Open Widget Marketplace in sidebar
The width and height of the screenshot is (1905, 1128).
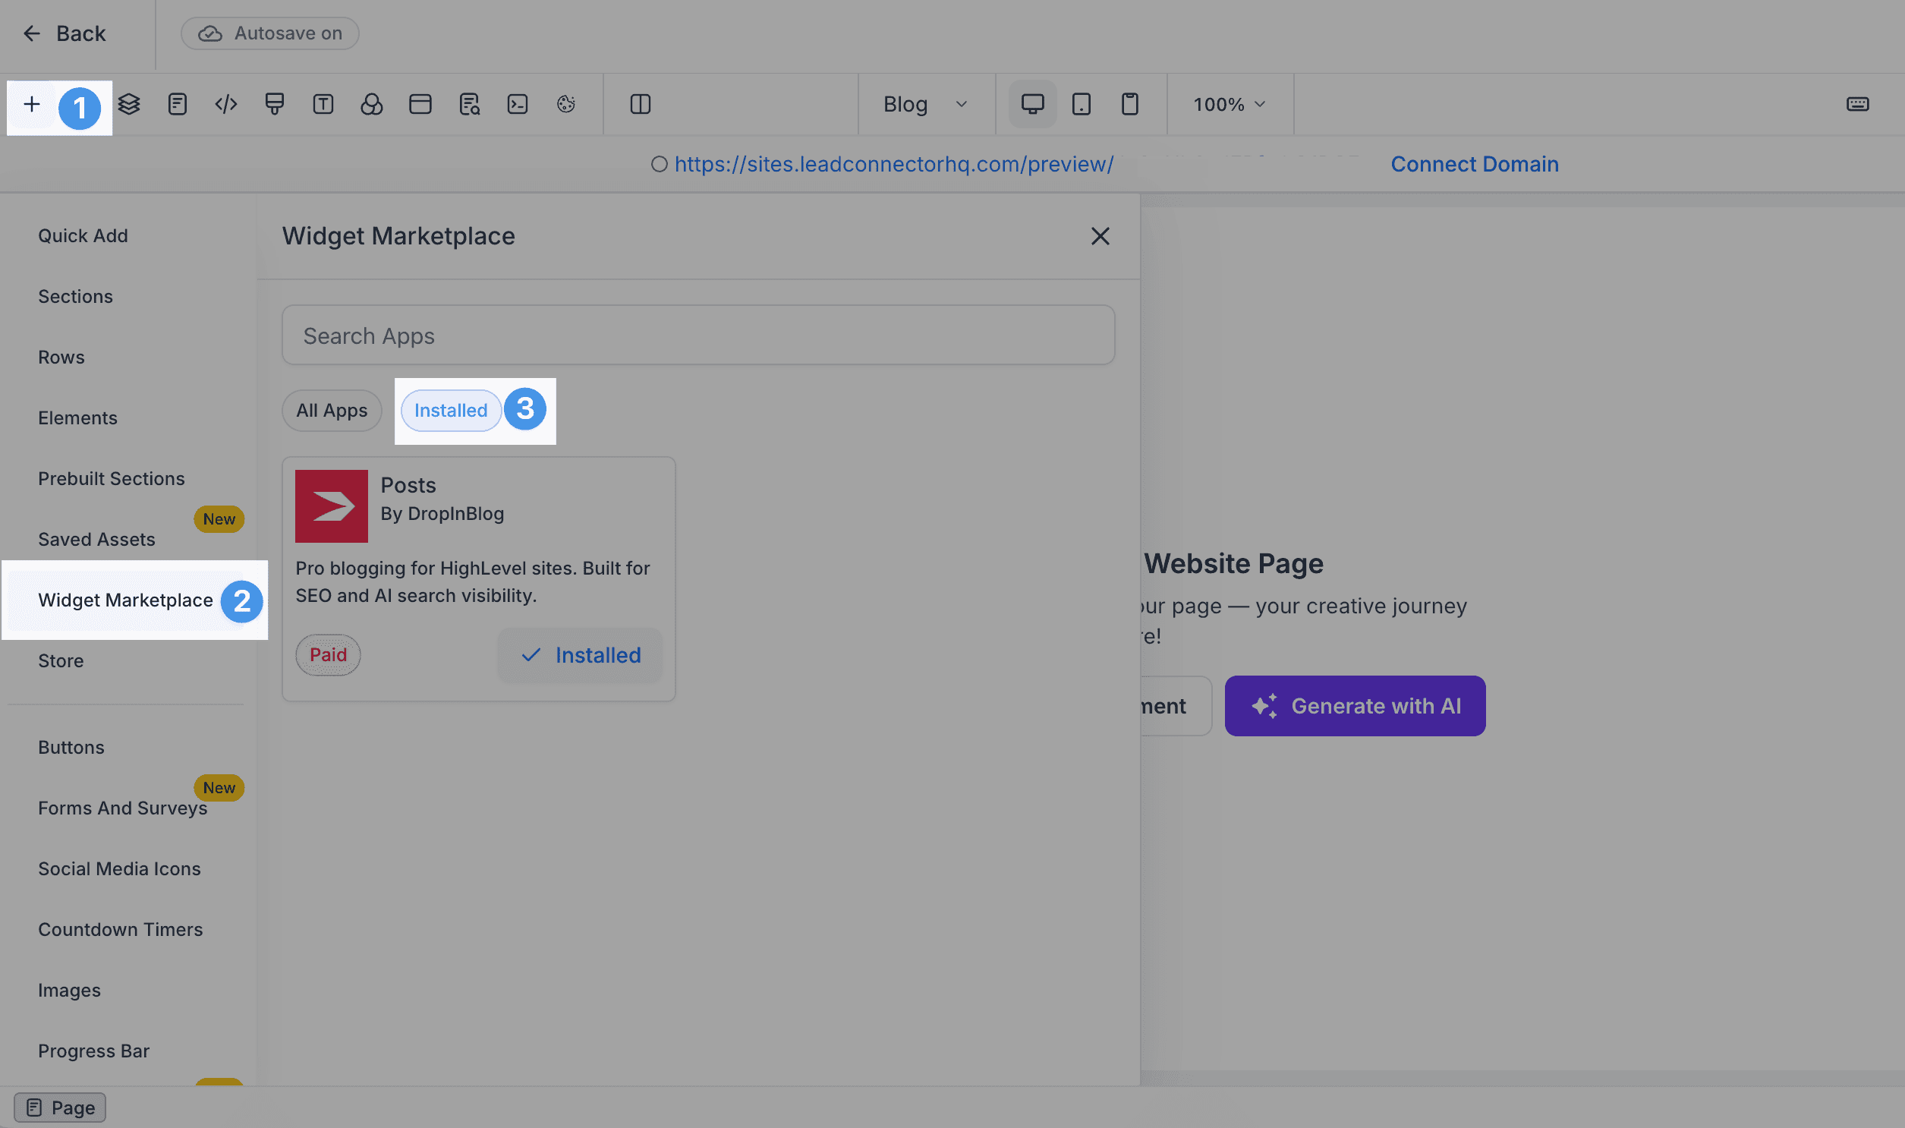[x=125, y=600]
